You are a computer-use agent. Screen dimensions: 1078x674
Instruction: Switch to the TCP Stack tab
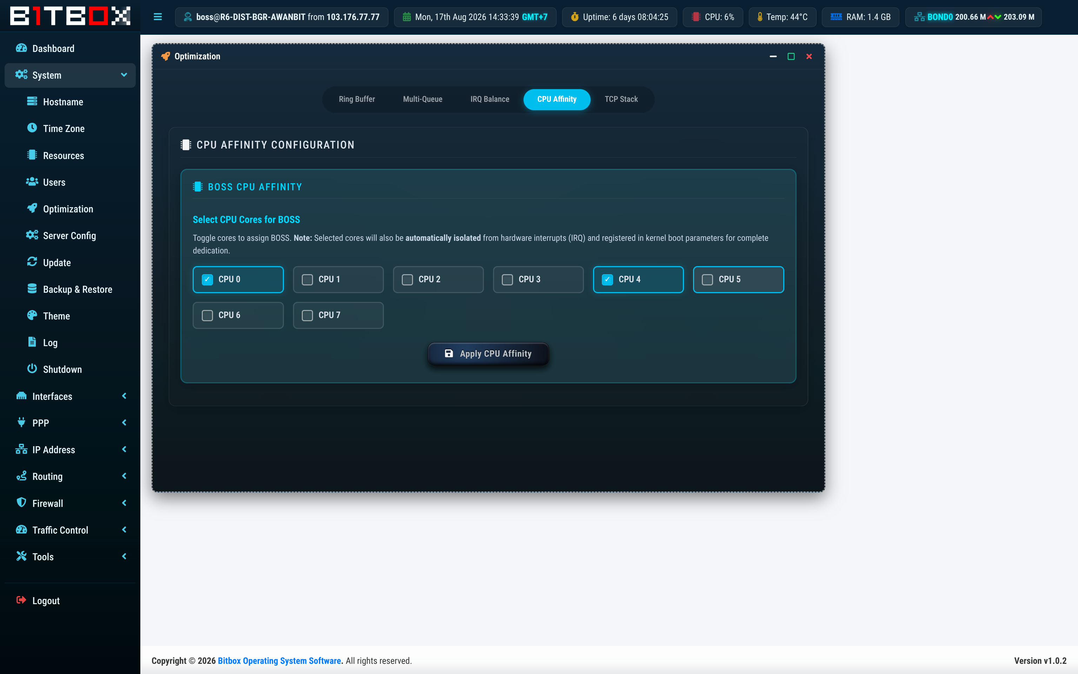(x=621, y=99)
